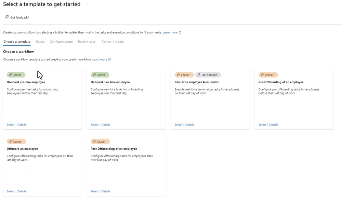This screenshot has width=342, height=205.
Task: Switch to the Basics tab
Action: (40, 41)
